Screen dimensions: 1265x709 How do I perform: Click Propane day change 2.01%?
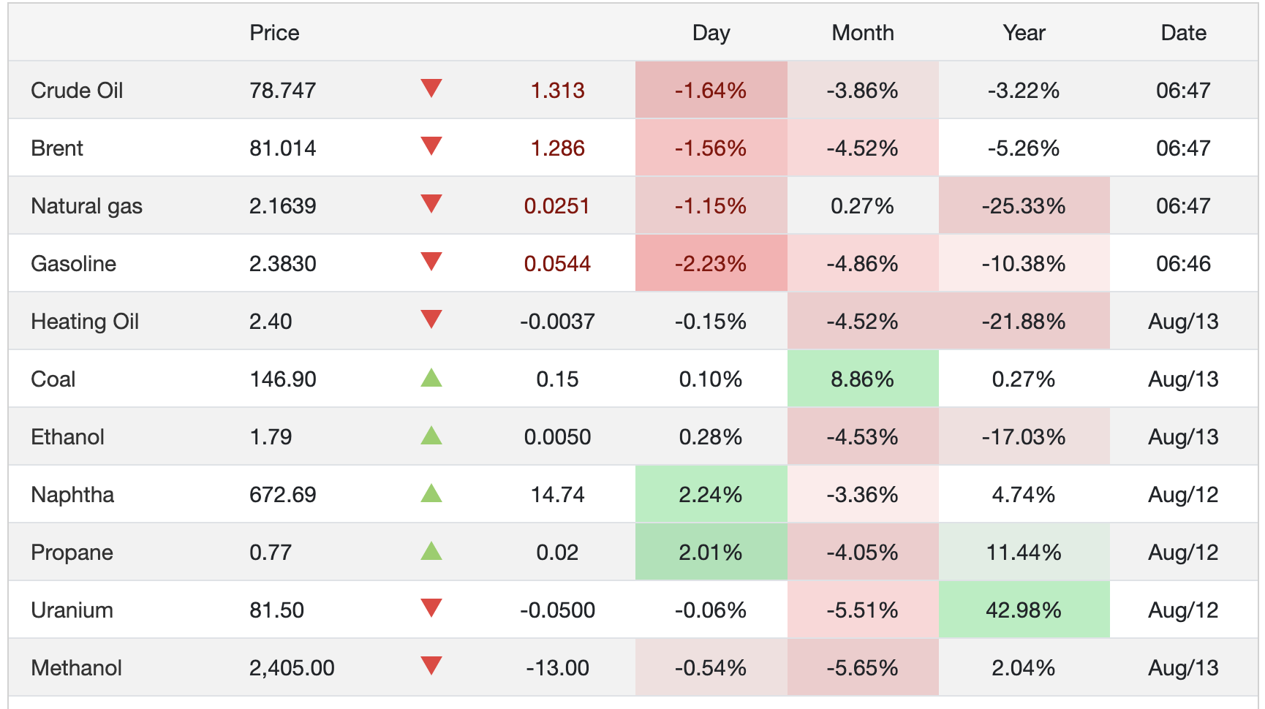pyautogui.click(x=711, y=553)
